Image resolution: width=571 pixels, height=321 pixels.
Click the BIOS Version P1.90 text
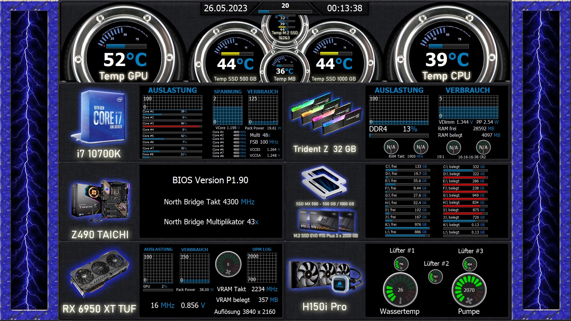[x=210, y=180]
